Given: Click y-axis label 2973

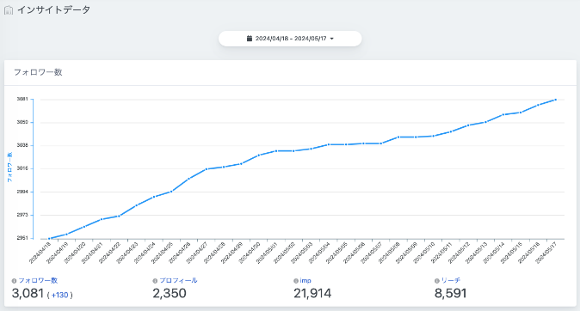Looking at the screenshot, I should [x=22, y=215].
